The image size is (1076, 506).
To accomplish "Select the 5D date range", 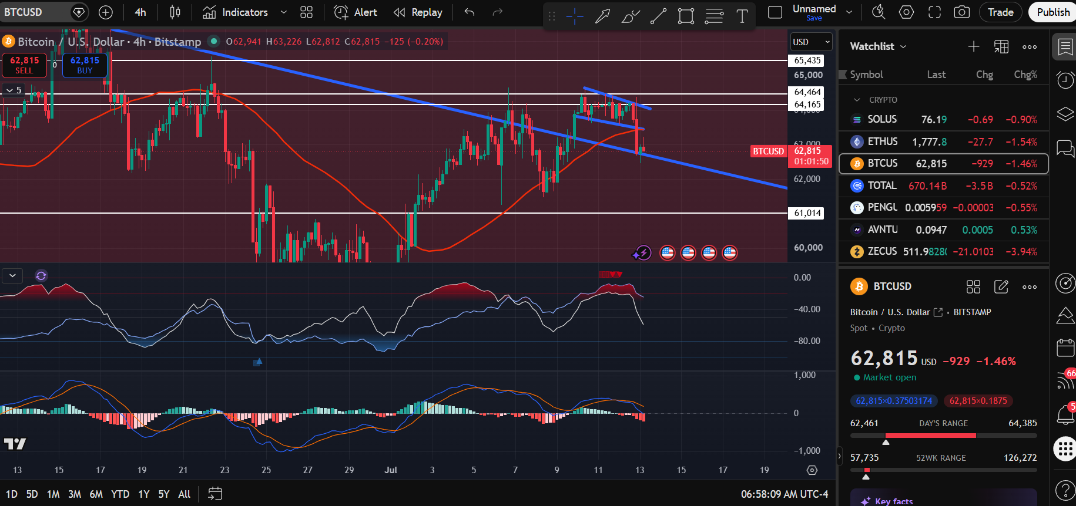I will pos(32,494).
